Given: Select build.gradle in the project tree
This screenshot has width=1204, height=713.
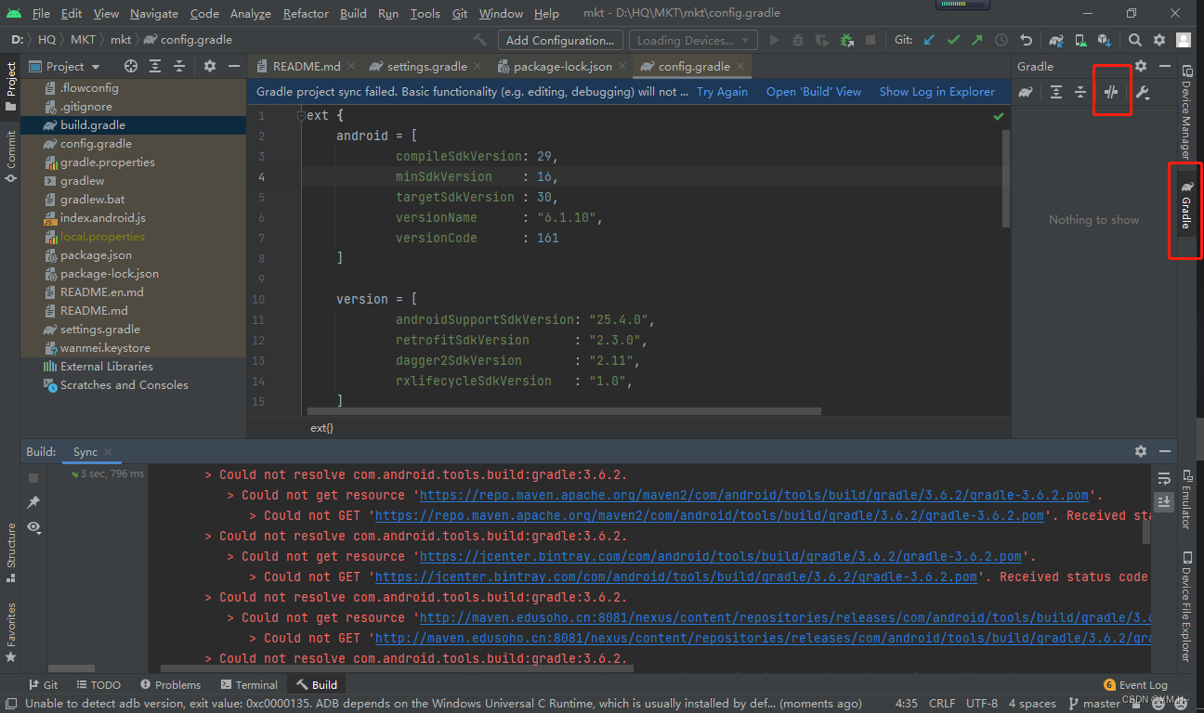Looking at the screenshot, I should coord(92,124).
